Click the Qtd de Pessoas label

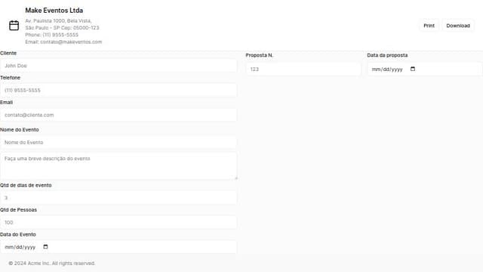tap(18, 210)
